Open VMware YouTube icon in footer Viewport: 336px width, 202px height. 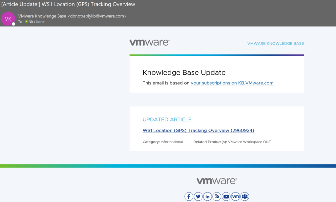click(x=226, y=196)
